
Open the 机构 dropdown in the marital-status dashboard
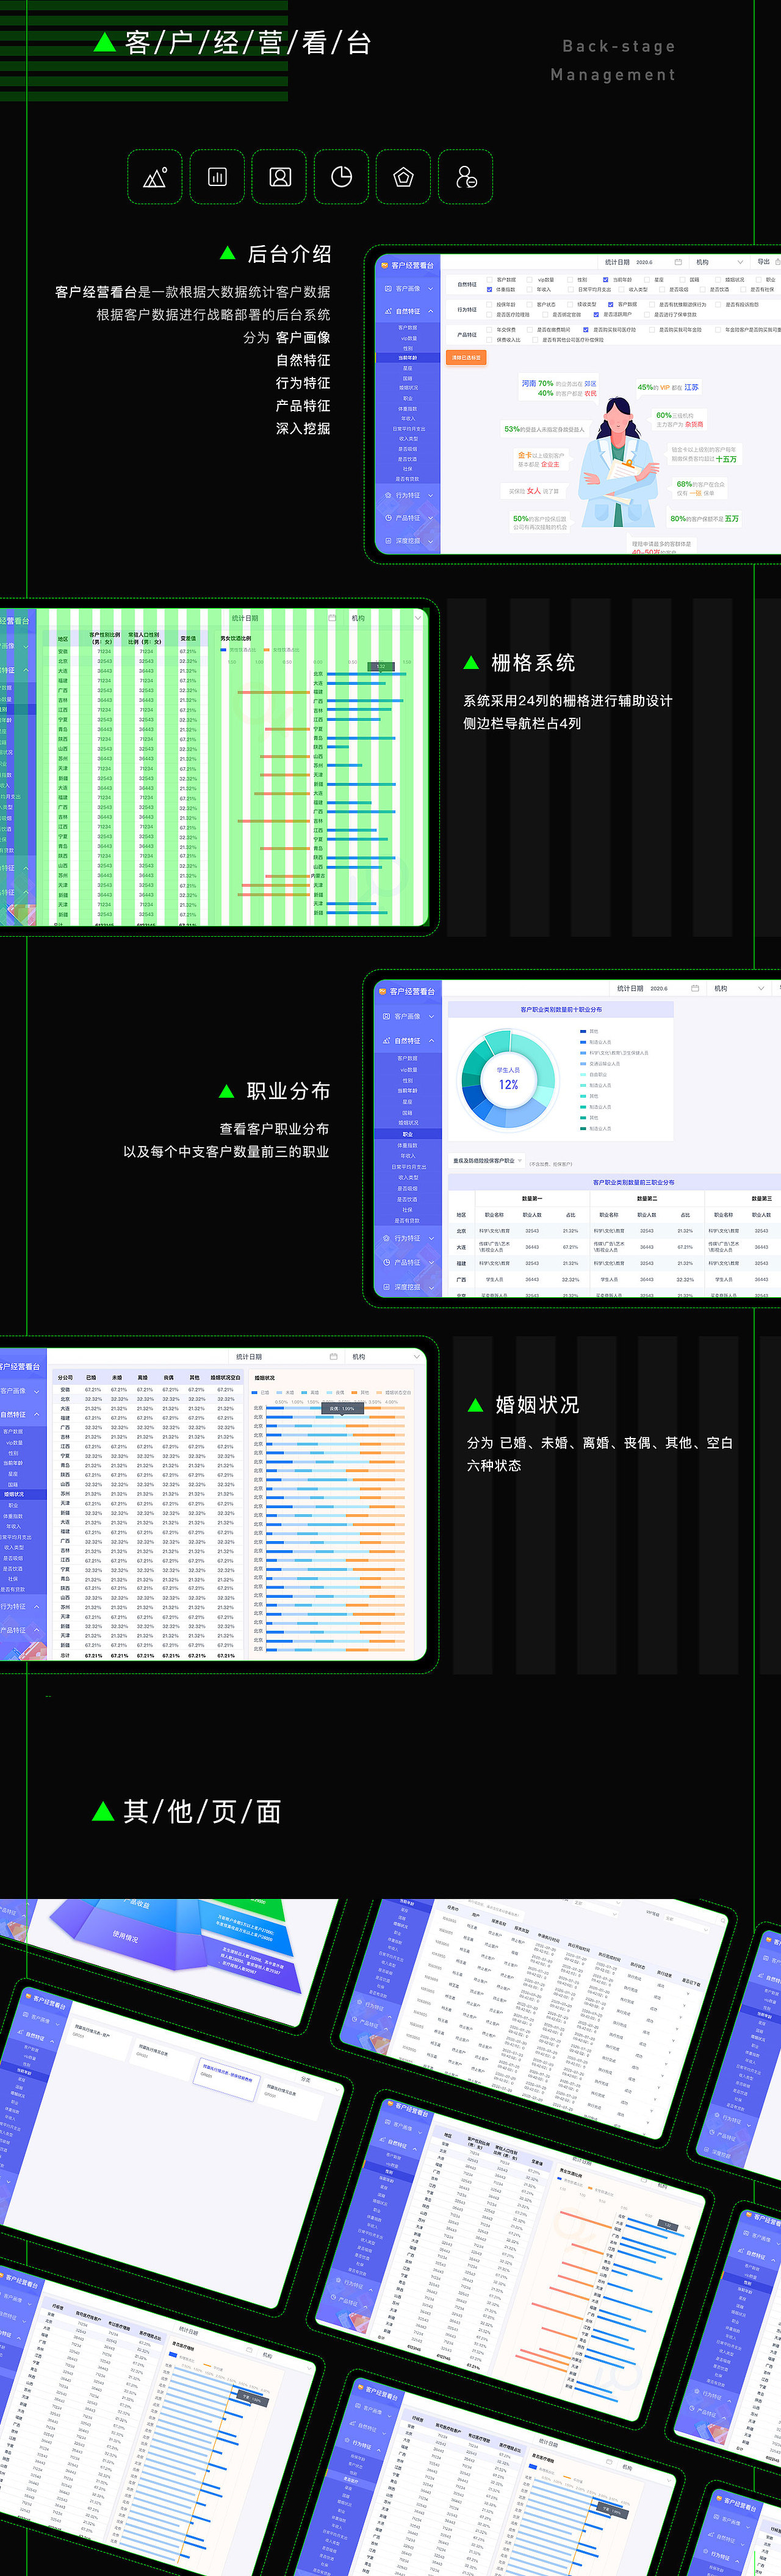385,1357
